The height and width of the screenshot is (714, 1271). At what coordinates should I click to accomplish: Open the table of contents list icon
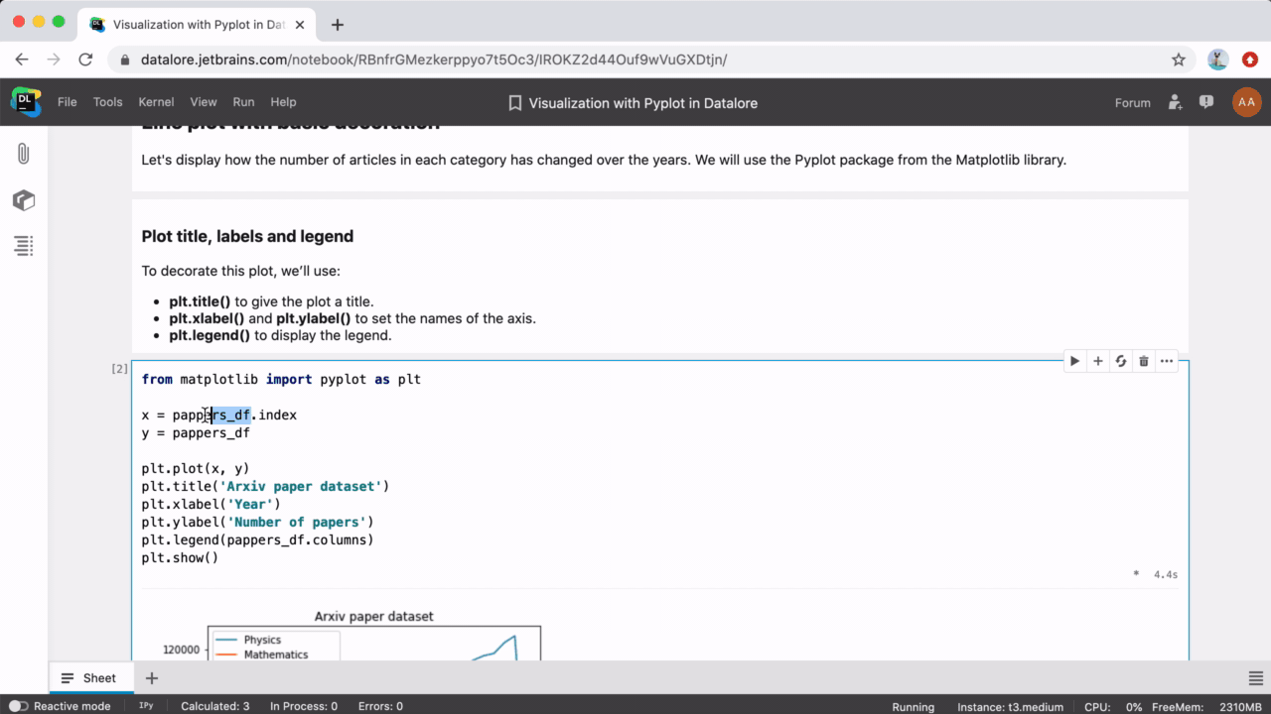24,245
